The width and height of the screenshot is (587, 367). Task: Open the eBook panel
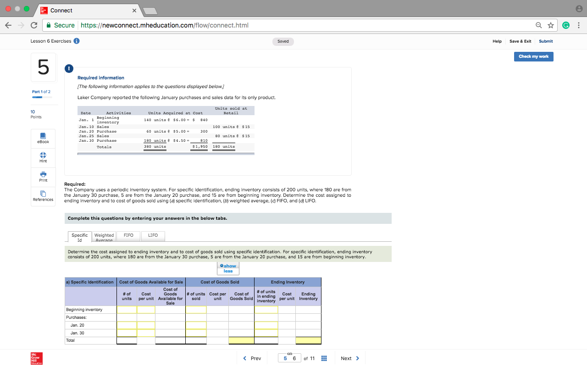click(43, 138)
